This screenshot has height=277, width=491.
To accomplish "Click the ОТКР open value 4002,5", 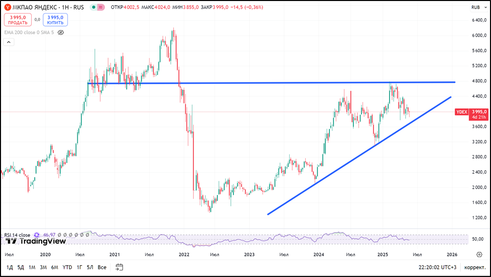I will point(132,7).
